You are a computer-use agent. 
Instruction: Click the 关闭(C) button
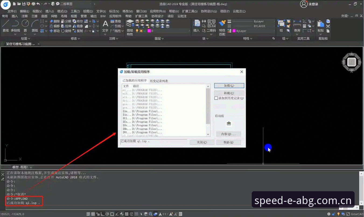tap(202, 142)
